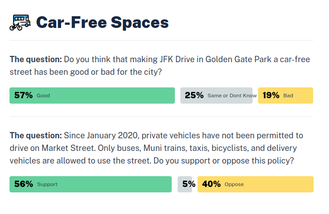Viewport: 329px width, 214px height.
Task: Click the "Support" label text
Action: click(x=47, y=185)
